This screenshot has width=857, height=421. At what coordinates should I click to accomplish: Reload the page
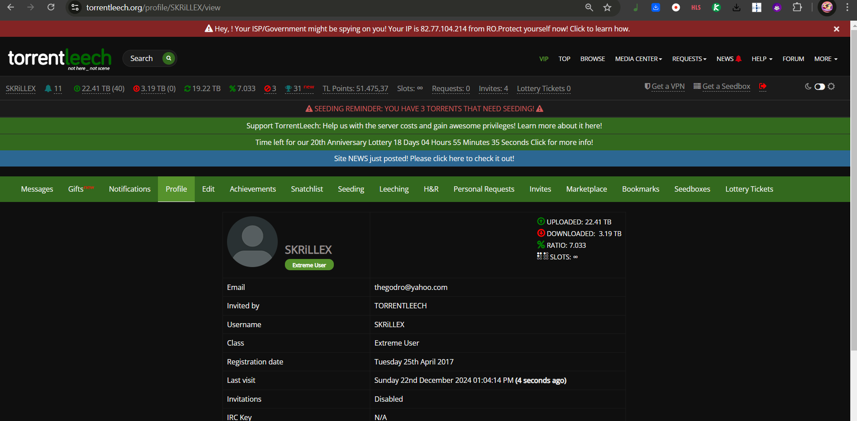click(51, 8)
